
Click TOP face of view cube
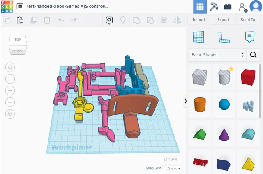[x=18, y=40]
